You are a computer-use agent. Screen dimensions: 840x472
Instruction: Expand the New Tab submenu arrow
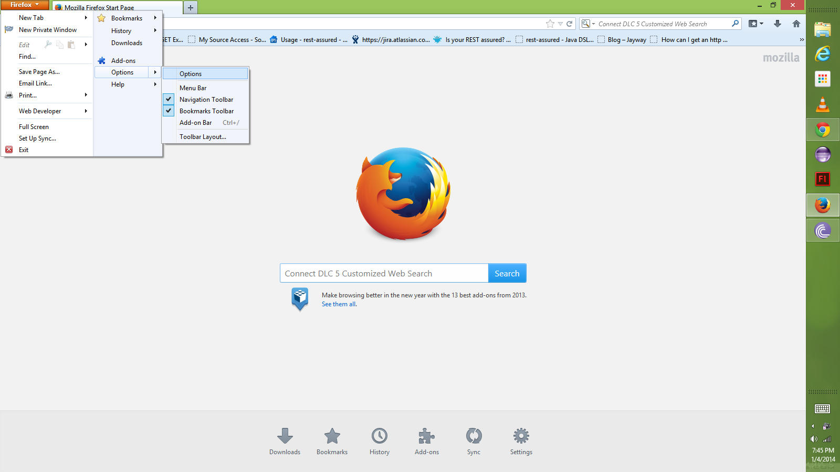tap(86, 17)
